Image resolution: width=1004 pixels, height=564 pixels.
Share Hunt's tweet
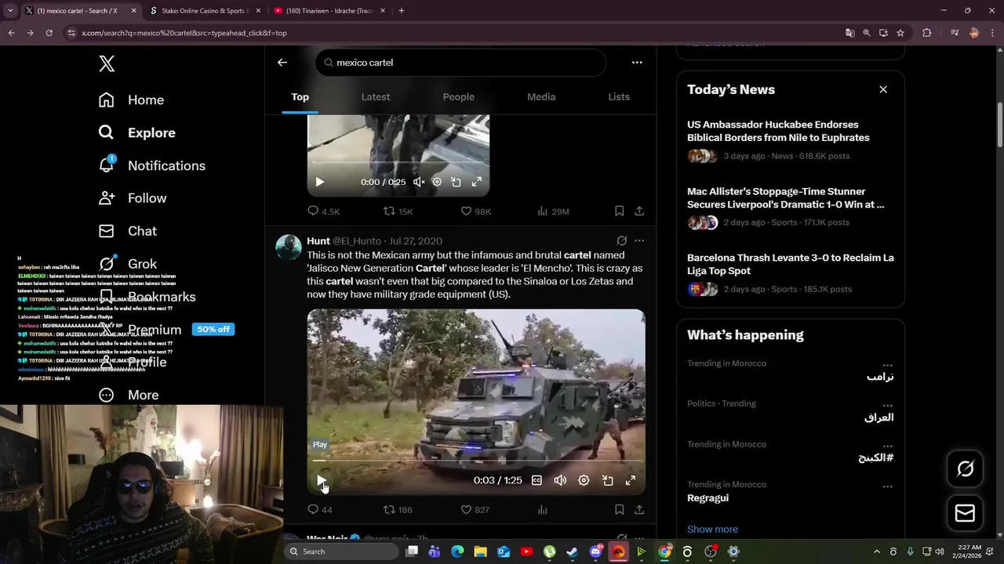[639, 509]
